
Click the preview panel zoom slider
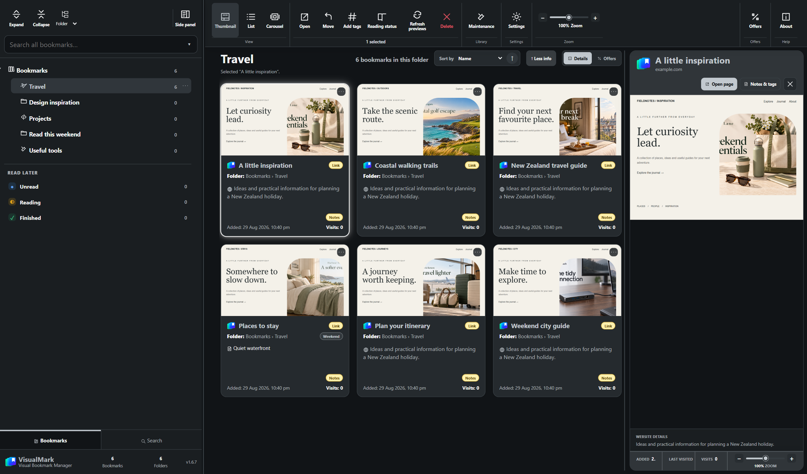pos(765,459)
